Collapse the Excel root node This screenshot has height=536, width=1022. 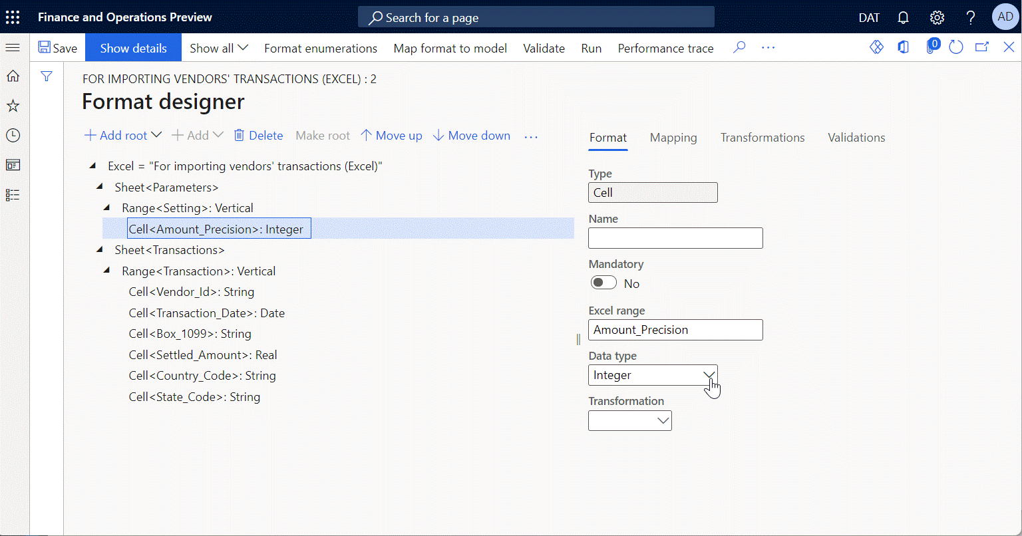pos(92,166)
